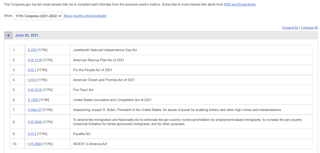320x153 pixels.
Task: Select American Dream and Promise Act text
Action: pos(104,80)
